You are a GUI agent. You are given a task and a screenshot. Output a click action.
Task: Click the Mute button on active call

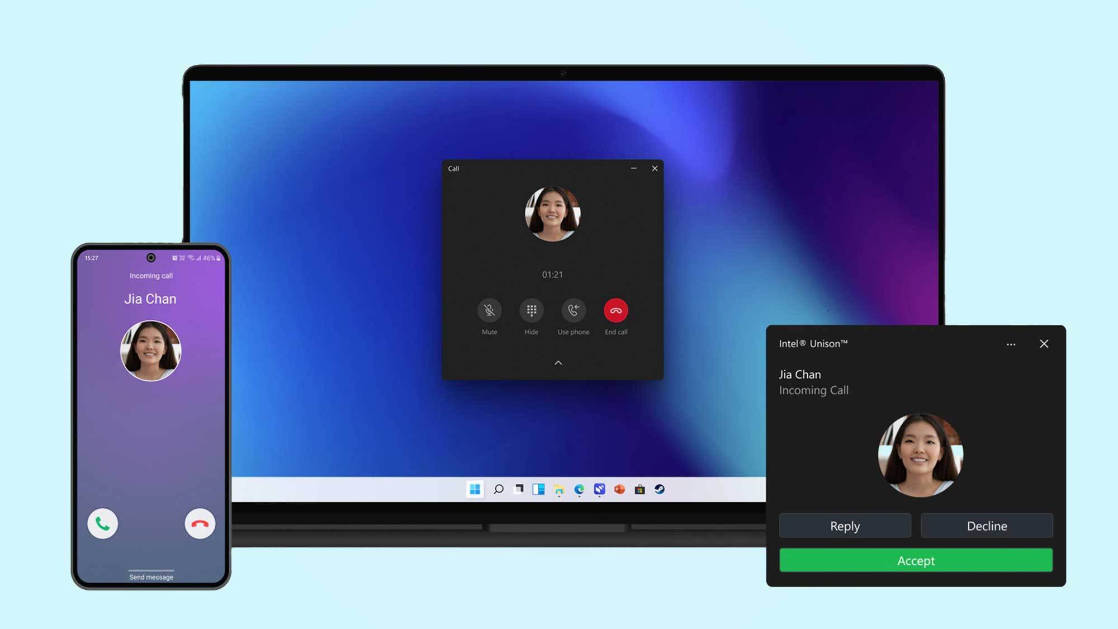489,310
